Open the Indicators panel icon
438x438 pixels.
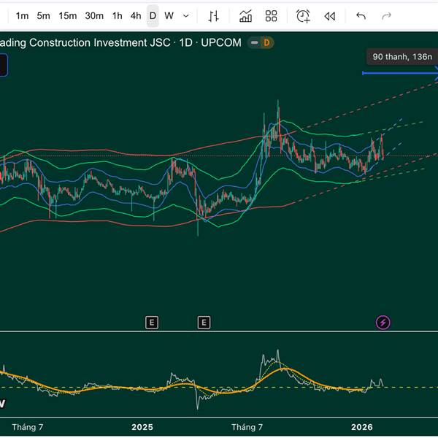point(246,15)
